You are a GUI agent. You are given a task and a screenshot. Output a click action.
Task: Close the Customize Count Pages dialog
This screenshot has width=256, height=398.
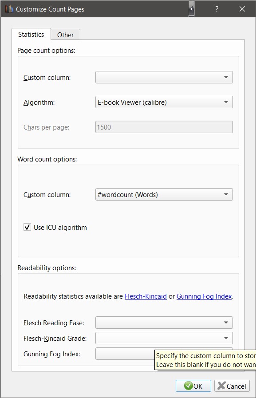click(242, 9)
